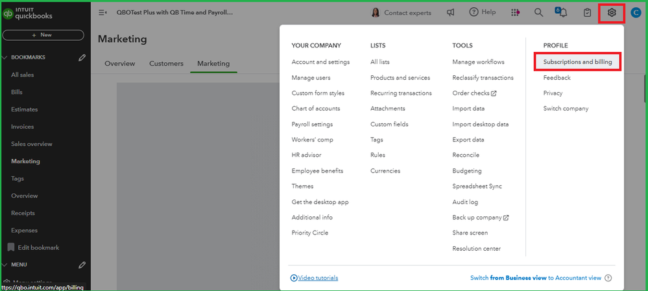Open the Video tutorials link
The image size is (648, 291).
pyautogui.click(x=314, y=278)
